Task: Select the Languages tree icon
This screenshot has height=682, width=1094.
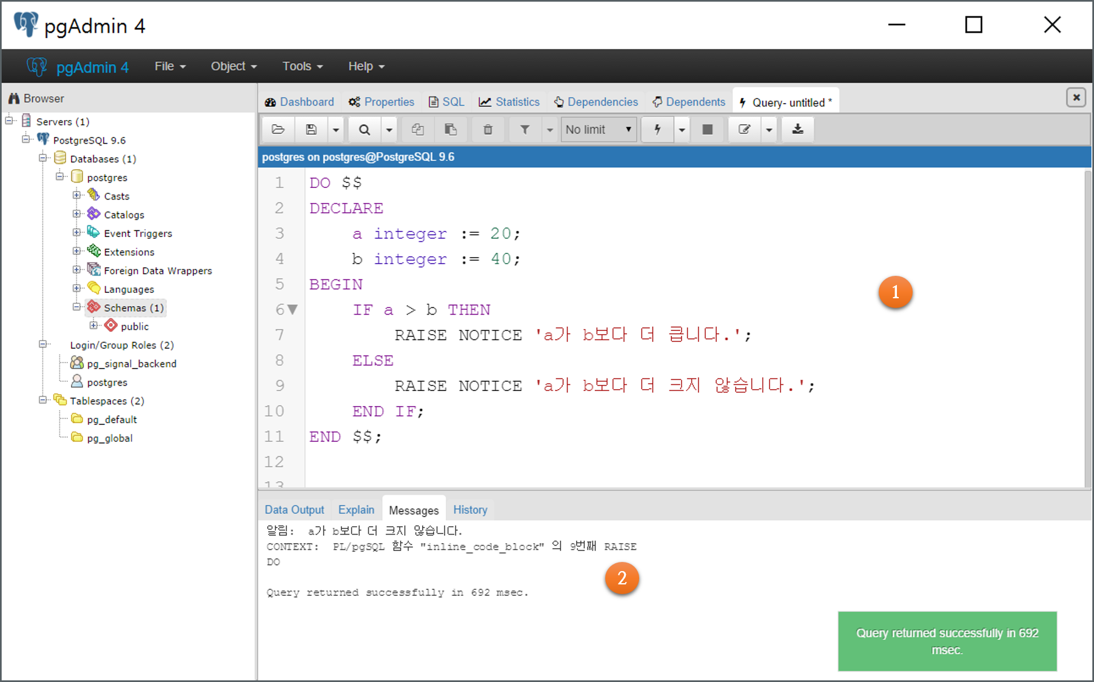Action: [93, 288]
